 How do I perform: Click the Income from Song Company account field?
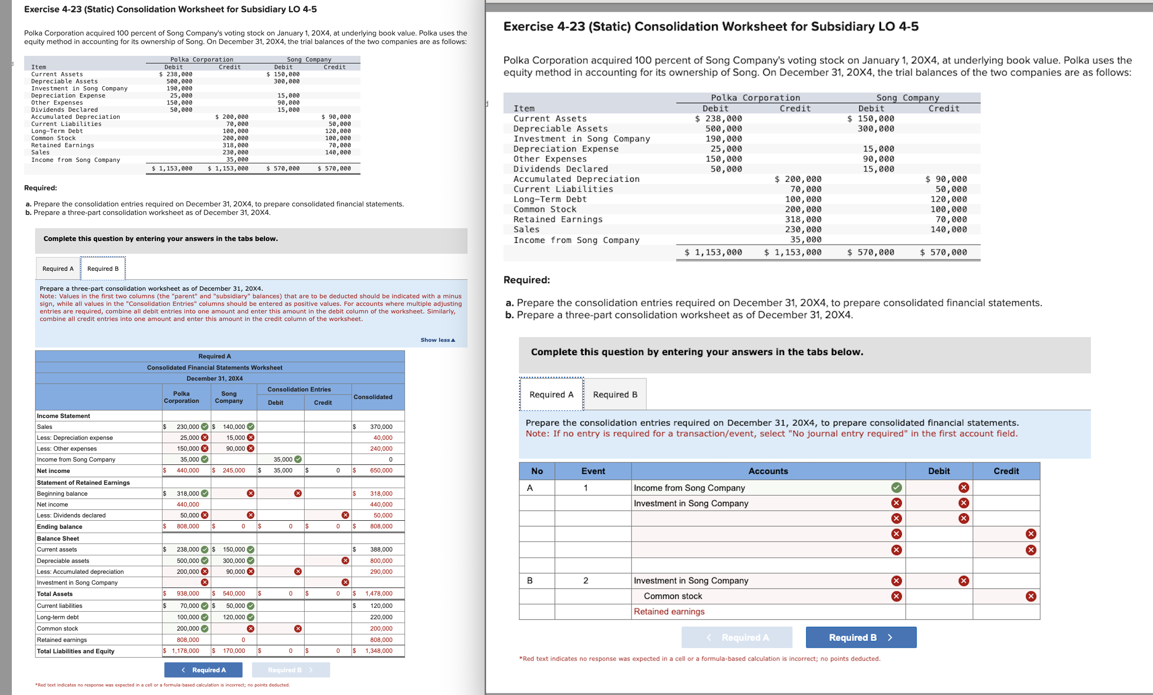[768, 488]
